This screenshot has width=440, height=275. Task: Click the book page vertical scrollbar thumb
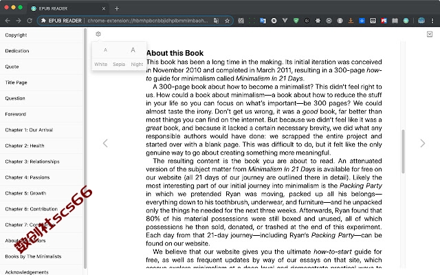point(403,151)
